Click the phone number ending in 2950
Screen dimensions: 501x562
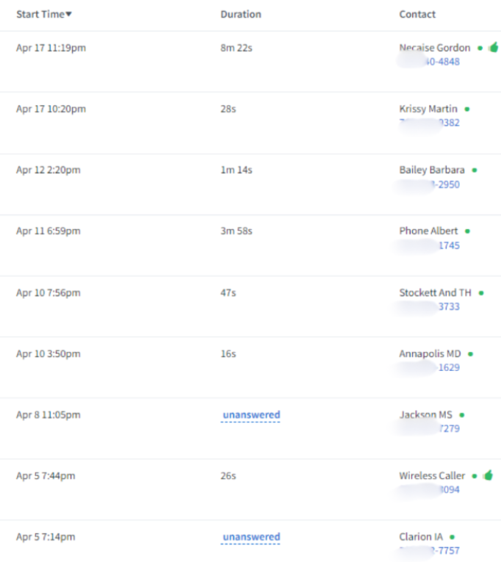click(446, 184)
